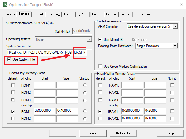Open the C/C++ tab
This screenshot has width=186, height=139.
click(x=82, y=14)
